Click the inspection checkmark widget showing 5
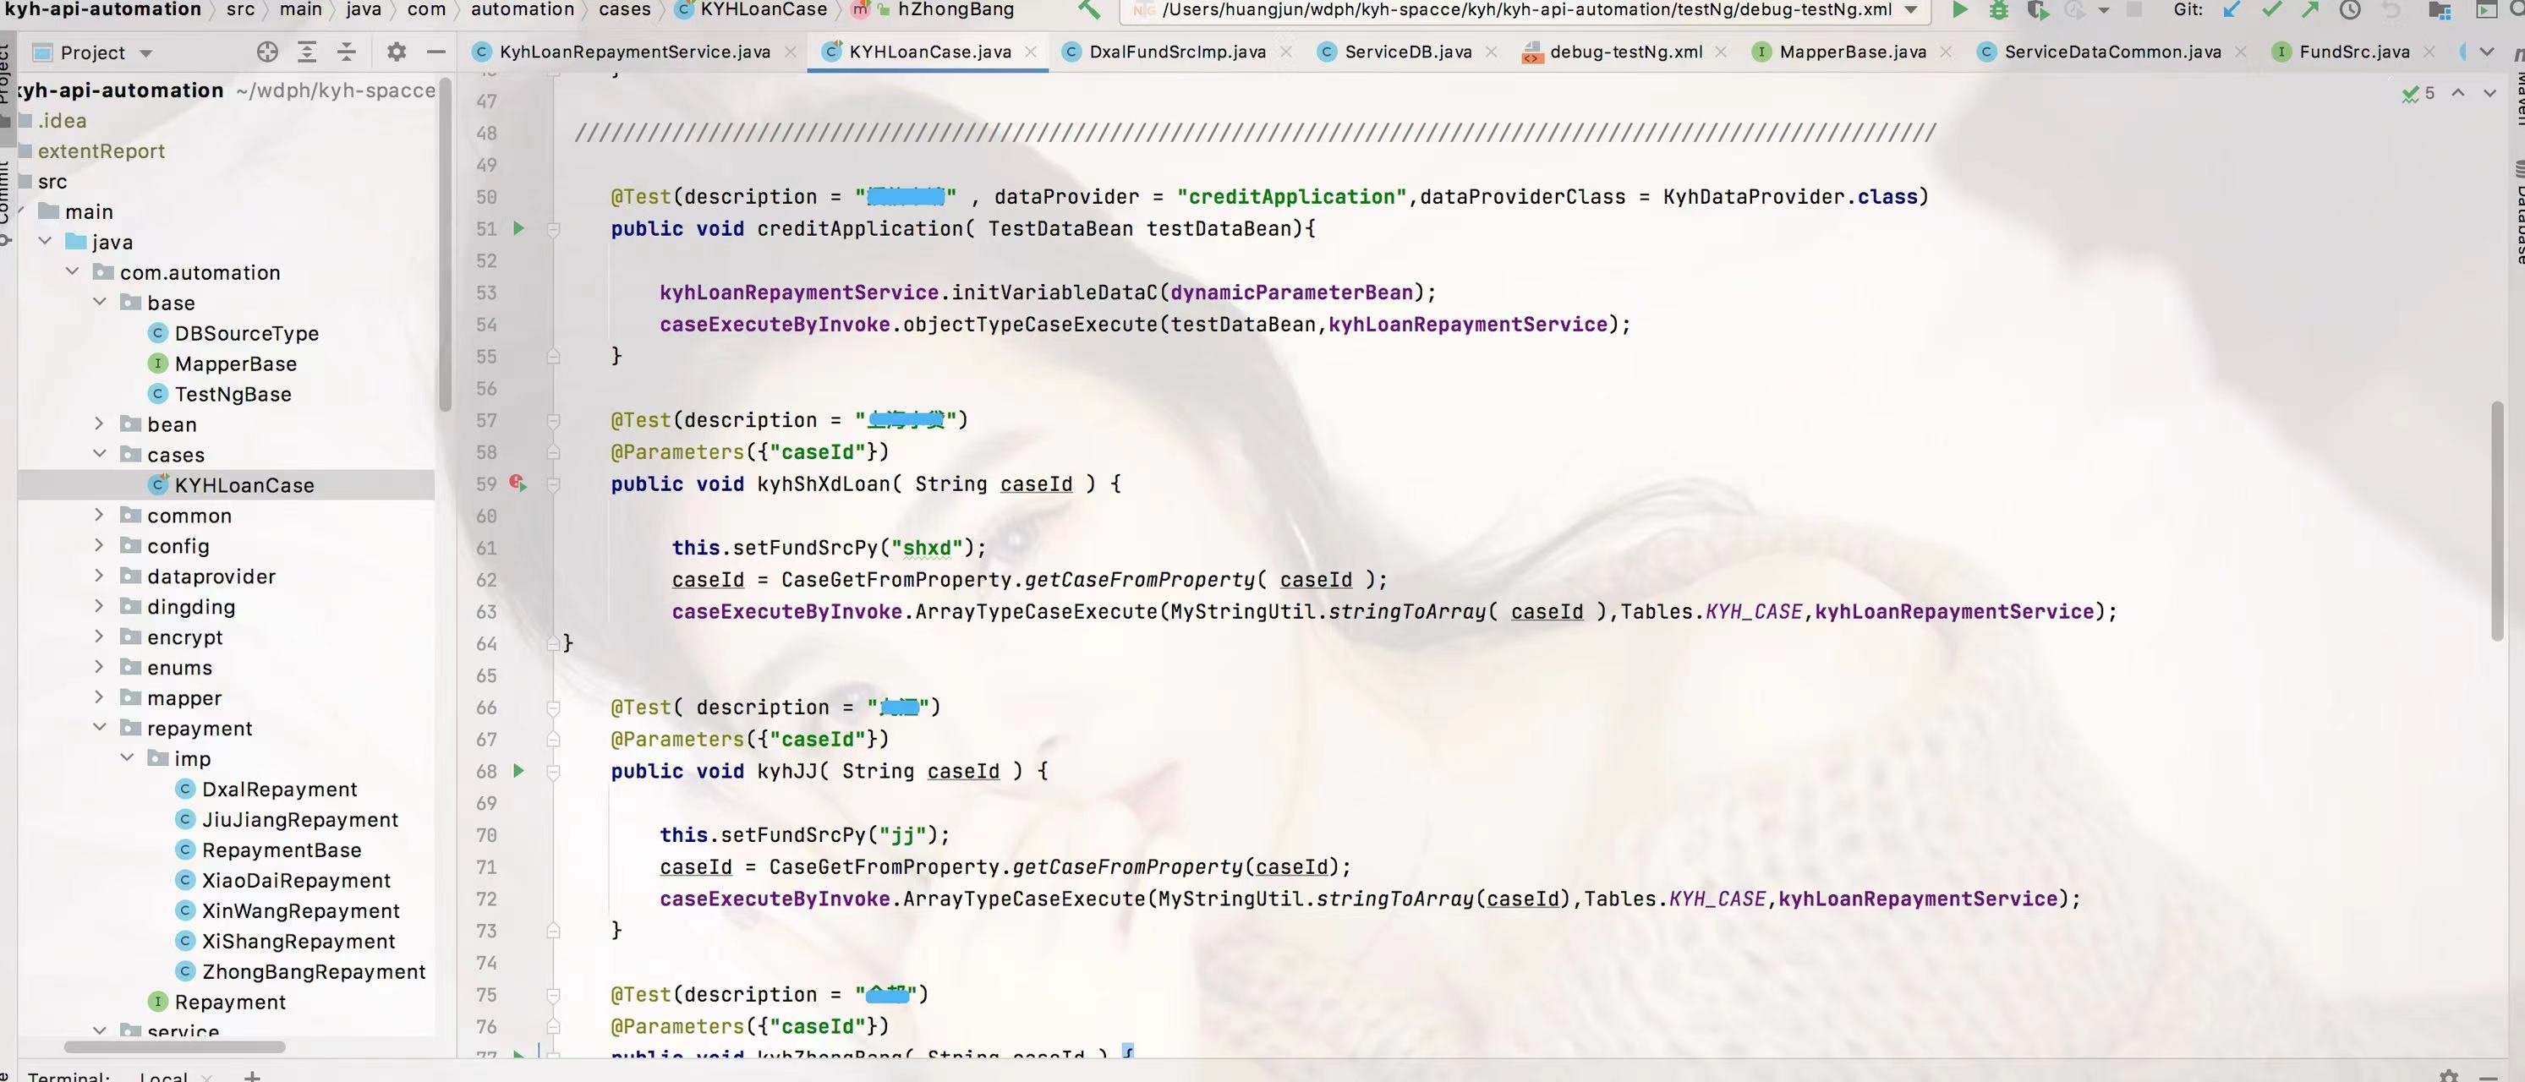Image resolution: width=2525 pixels, height=1082 pixels. pos(2418,93)
